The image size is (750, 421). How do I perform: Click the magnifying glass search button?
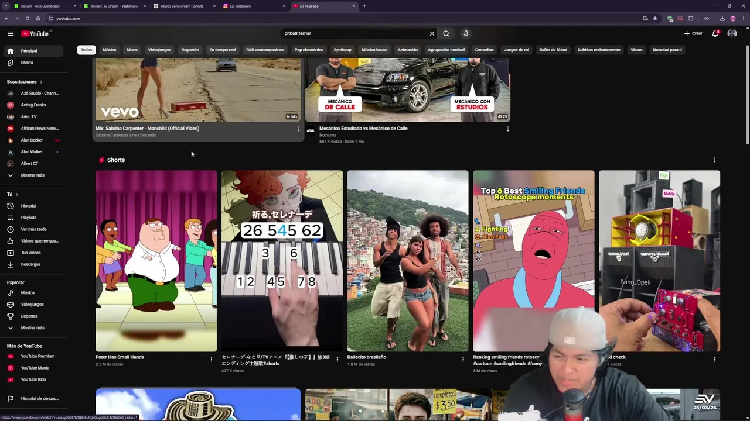click(446, 33)
